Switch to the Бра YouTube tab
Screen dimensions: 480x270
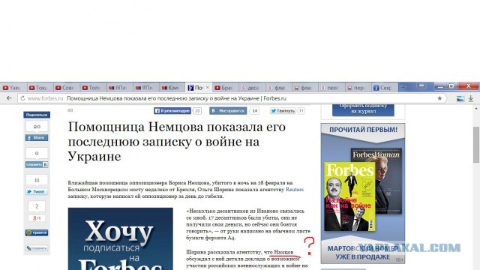[x=225, y=88]
